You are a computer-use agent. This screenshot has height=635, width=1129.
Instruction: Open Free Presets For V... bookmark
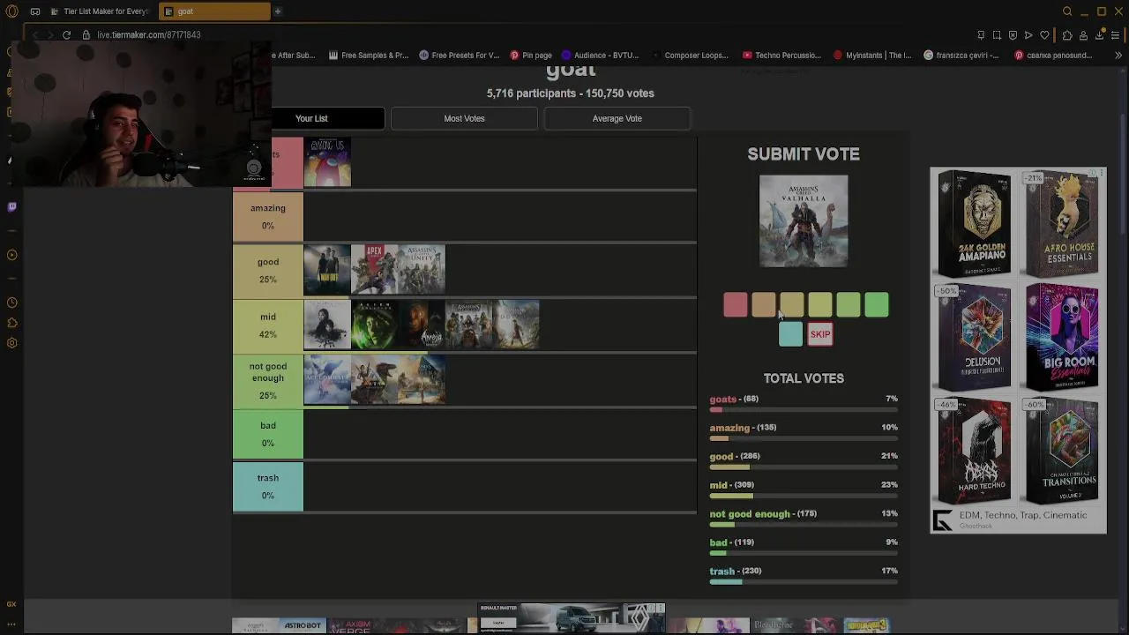(x=460, y=56)
